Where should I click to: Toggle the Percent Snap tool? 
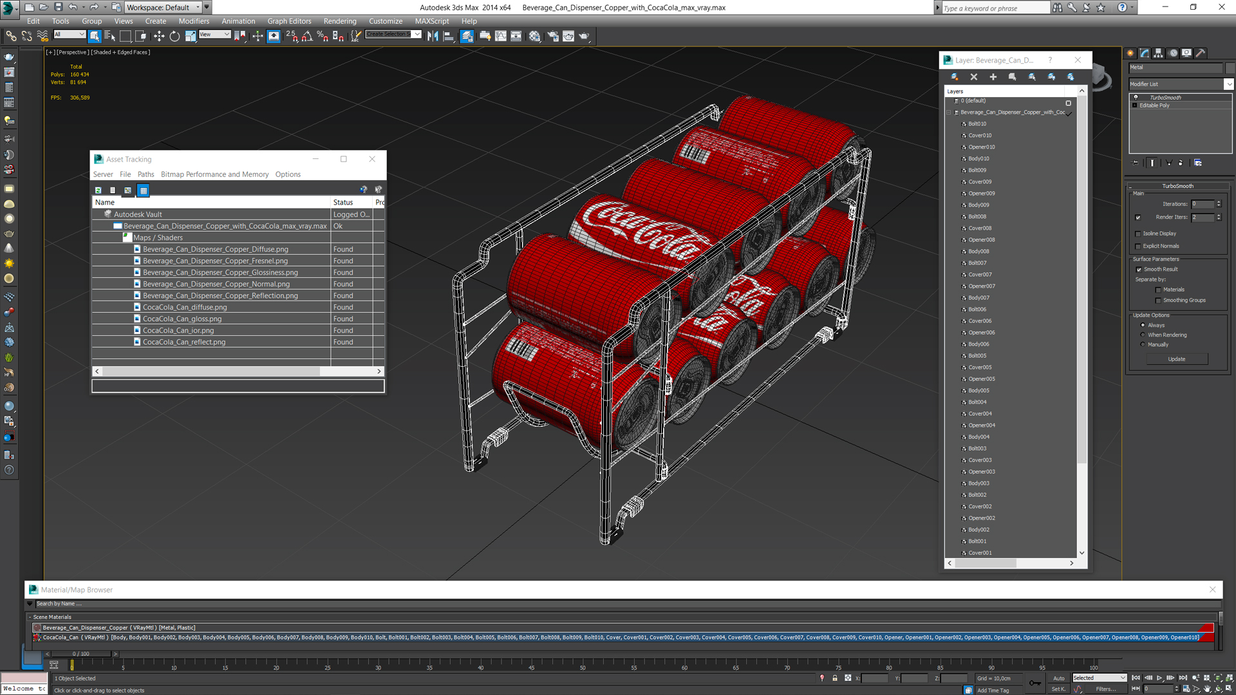click(323, 36)
